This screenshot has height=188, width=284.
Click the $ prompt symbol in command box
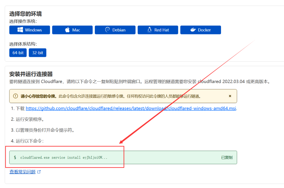click(15, 157)
